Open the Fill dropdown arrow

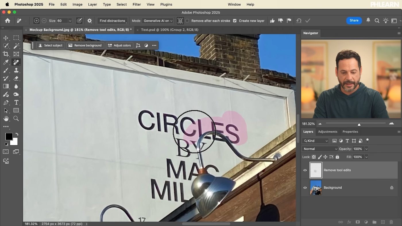click(366, 157)
